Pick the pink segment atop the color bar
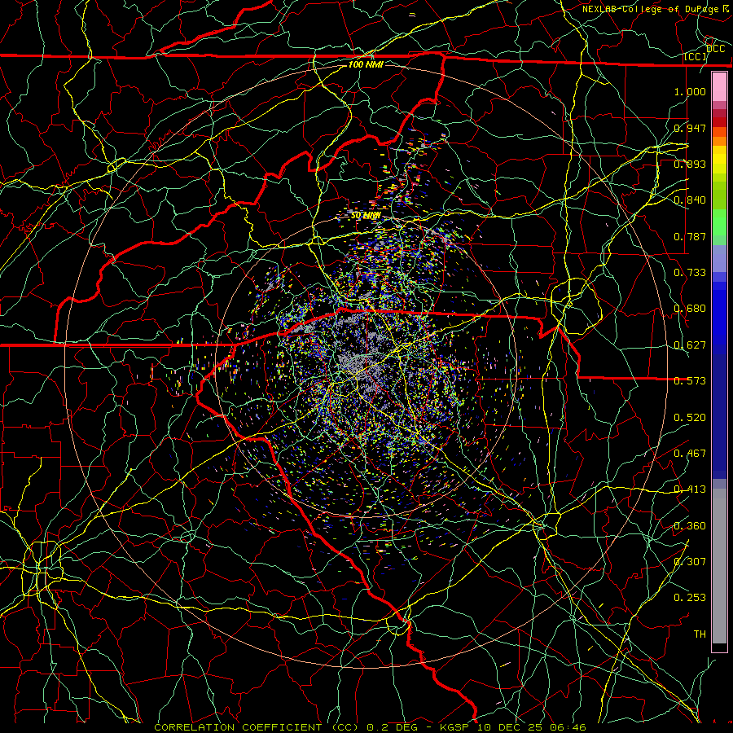This screenshot has width=733, height=733. 719,87
